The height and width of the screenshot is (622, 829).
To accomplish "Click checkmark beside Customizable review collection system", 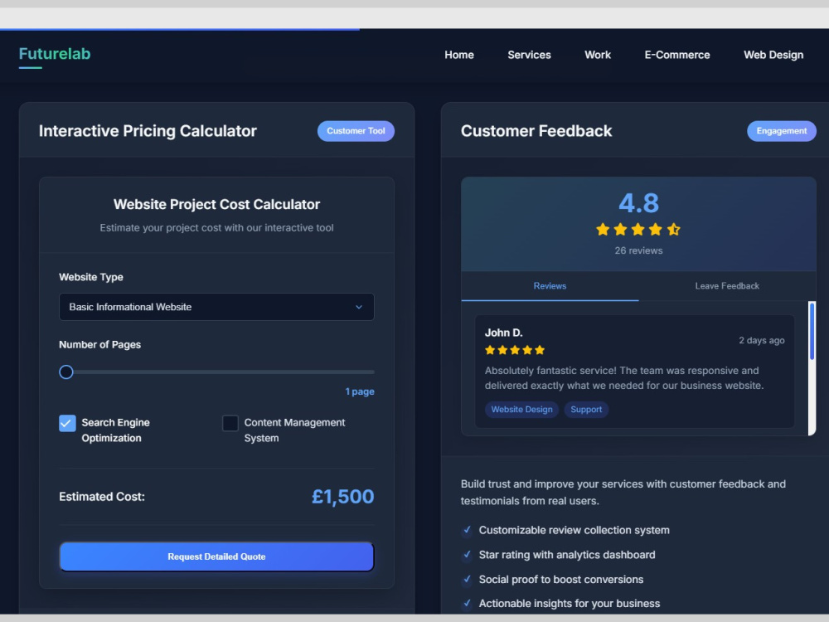I will (x=467, y=530).
